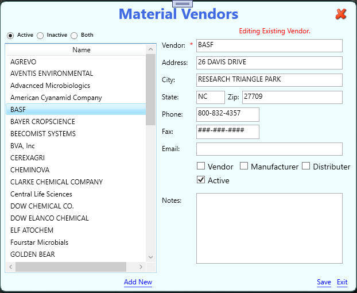The width and height of the screenshot is (357, 293).
Task: Click the vendor list up arrow
Action: (150, 49)
